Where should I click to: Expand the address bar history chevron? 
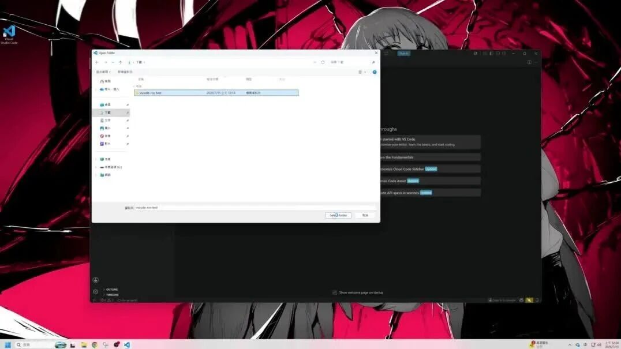[x=315, y=62]
